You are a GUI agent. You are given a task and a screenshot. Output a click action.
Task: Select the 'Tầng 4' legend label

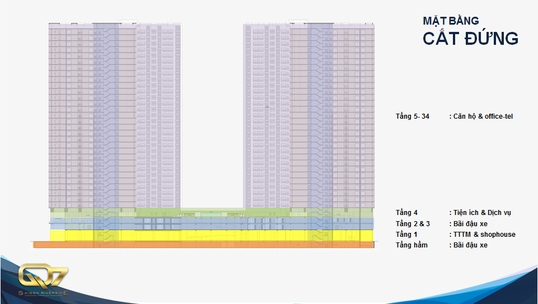(406, 213)
